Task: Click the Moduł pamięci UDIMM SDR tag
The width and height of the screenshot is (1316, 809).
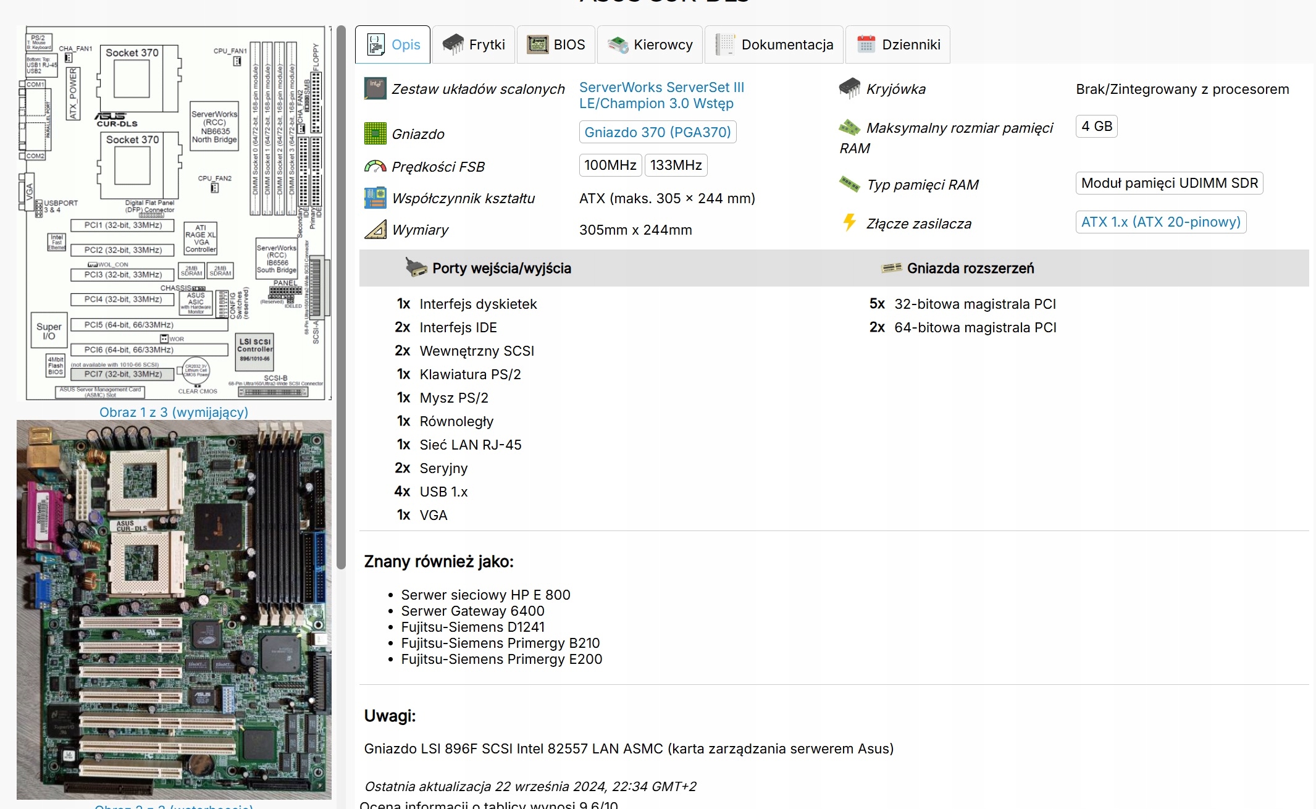Action: coord(1168,183)
